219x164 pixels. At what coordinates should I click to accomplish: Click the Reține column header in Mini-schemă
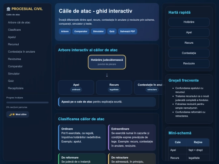[198, 142]
